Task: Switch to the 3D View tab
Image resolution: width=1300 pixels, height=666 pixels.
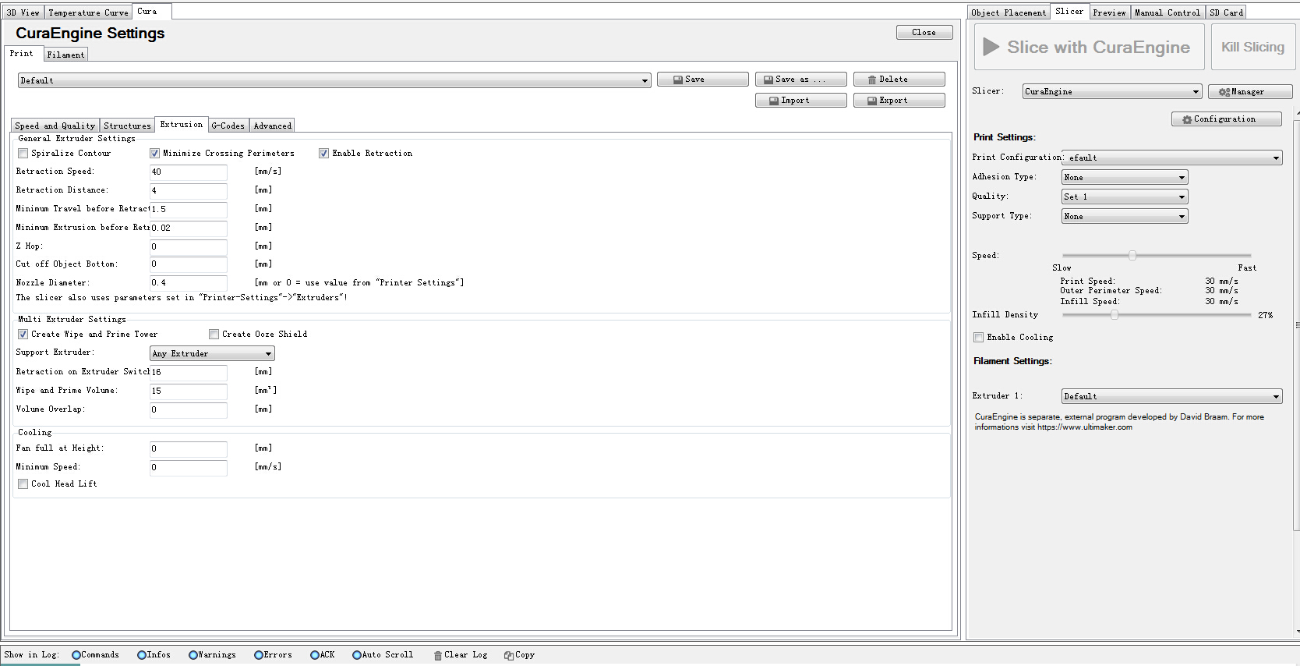Action: pyautogui.click(x=23, y=12)
